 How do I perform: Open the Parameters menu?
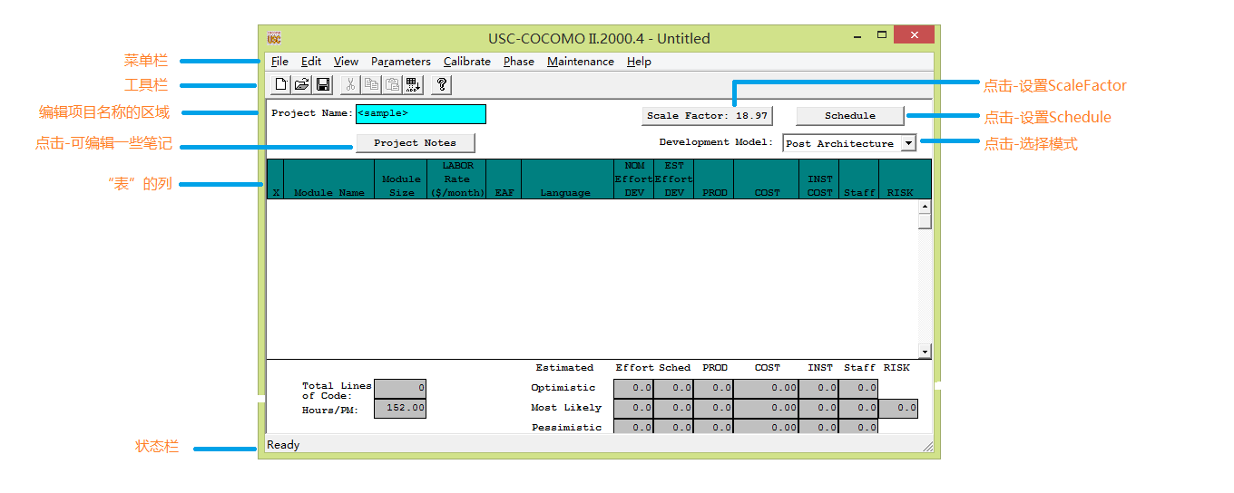[401, 62]
